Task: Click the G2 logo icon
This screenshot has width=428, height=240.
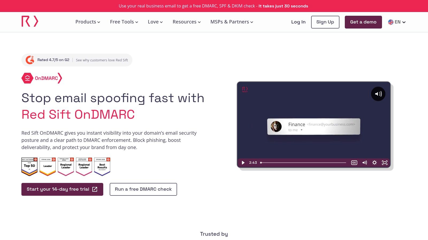Action: coord(30,60)
